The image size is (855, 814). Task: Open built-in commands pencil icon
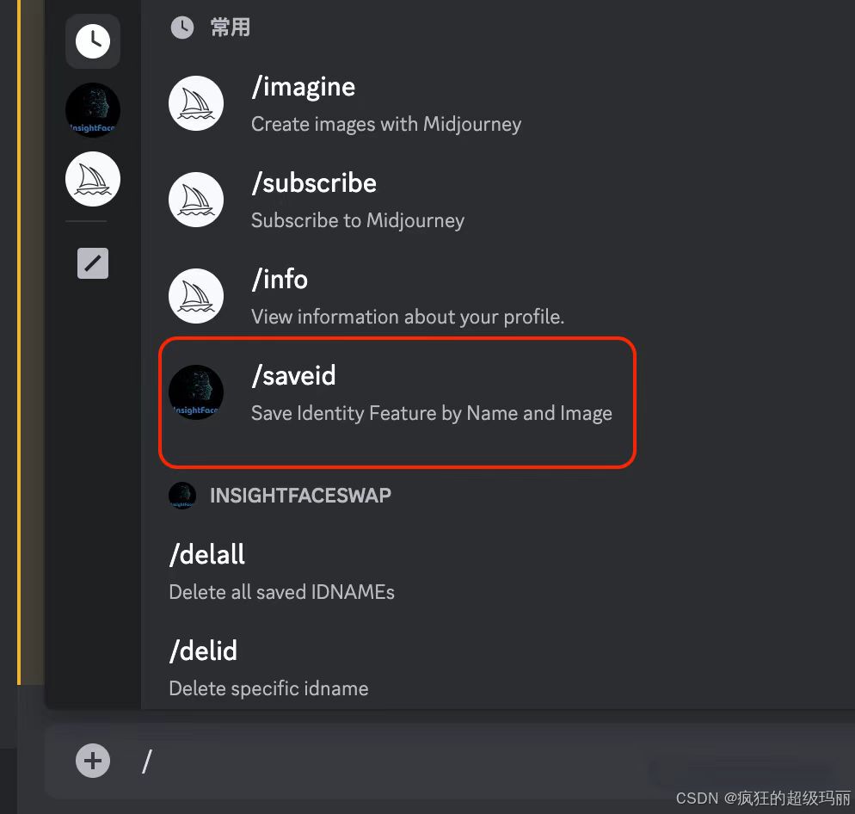pyautogui.click(x=93, y=262)
